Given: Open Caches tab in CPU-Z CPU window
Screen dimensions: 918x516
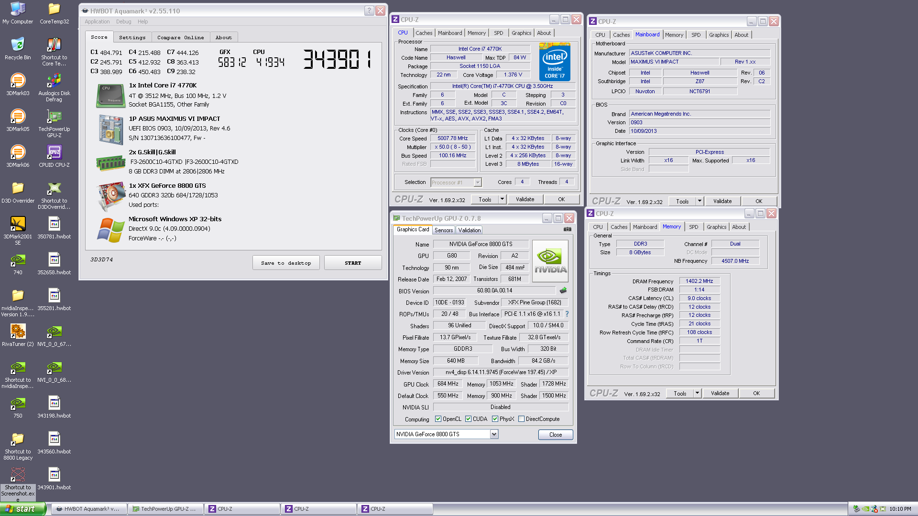Looking at the screenshot, I should tap(424, 33).
